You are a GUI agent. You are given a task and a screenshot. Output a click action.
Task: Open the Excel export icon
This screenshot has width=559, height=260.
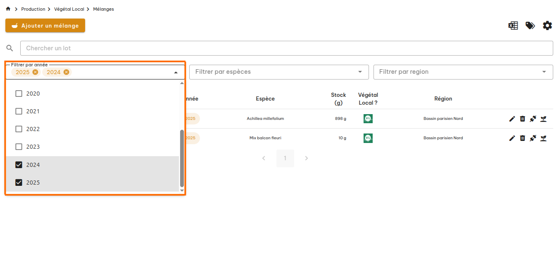pos(513,26)
